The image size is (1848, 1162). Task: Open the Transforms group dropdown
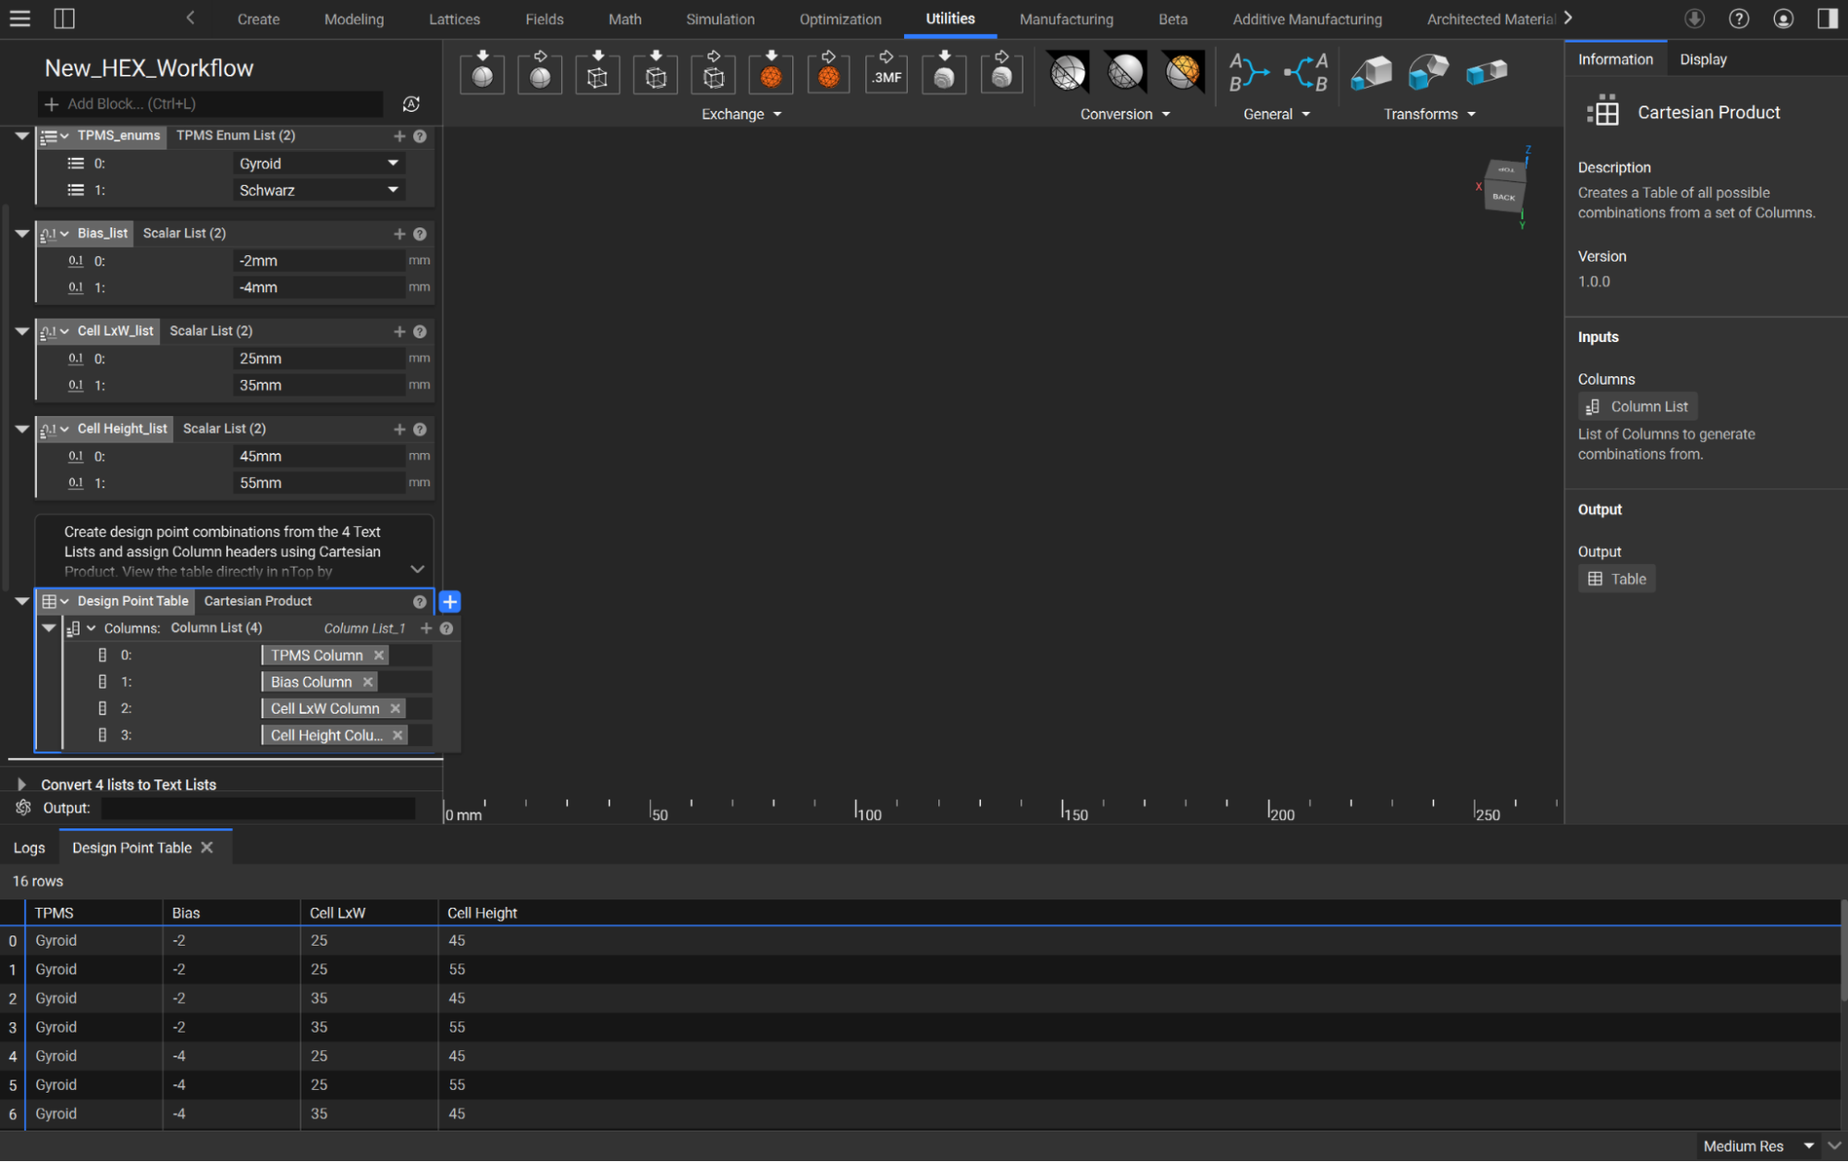click(x=1430, y=115)
